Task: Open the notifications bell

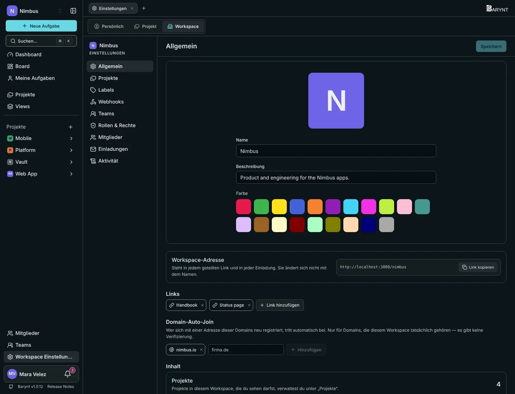Action: tap(68, 374)
